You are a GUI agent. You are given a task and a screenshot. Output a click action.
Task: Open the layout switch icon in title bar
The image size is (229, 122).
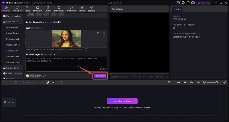[178, 3]
